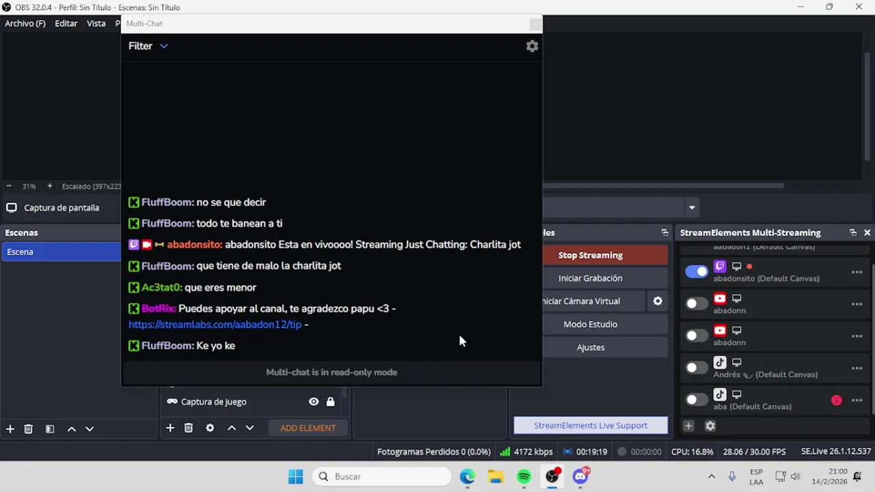This screenshot has height=492, width=875.
Task: Move scene down arrow in Escenas panel
Action: click(x=89, y=428)
